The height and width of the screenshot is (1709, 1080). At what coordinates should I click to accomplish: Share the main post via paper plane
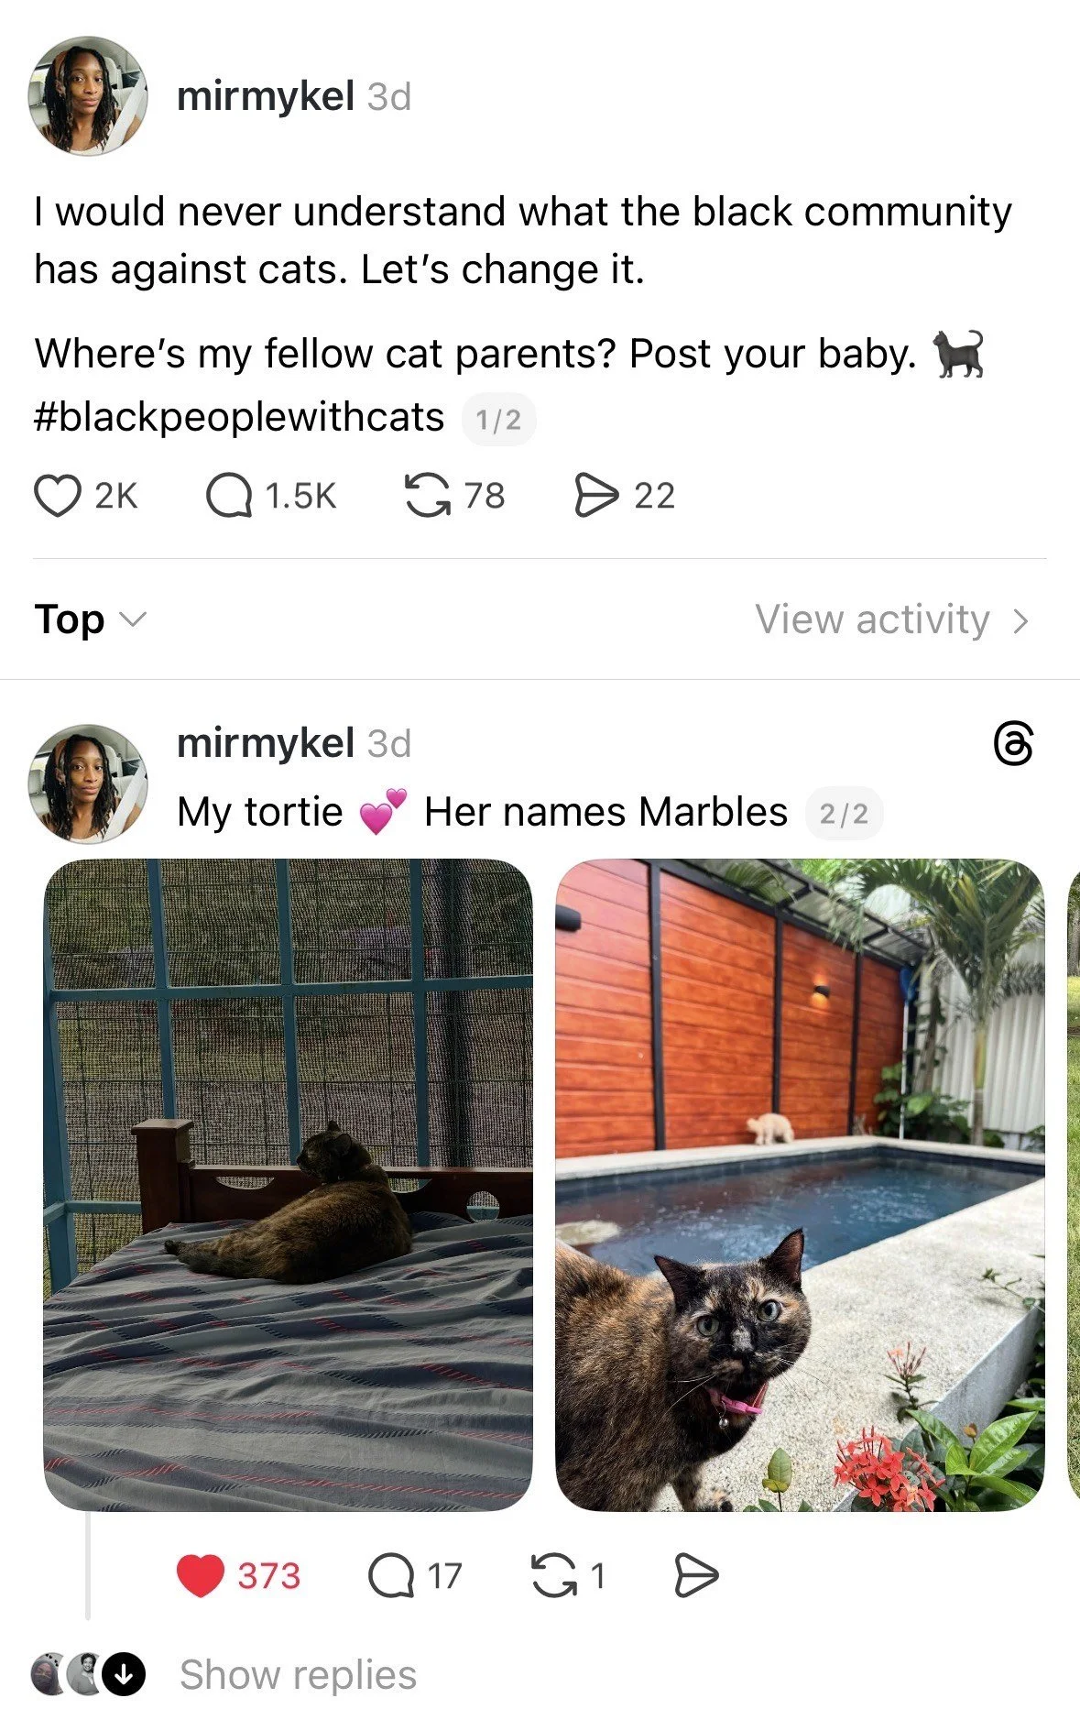(596, 496)
